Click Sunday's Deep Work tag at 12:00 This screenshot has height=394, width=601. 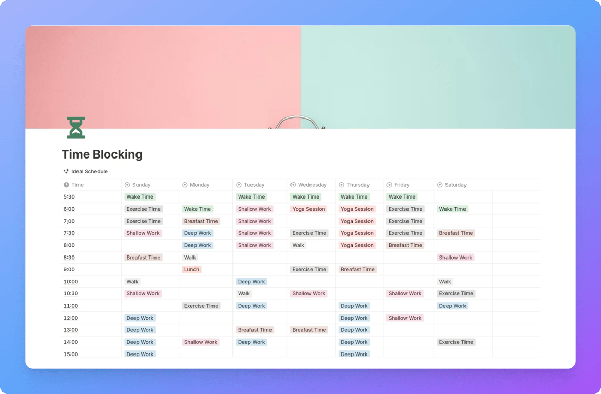pos(140,318)
